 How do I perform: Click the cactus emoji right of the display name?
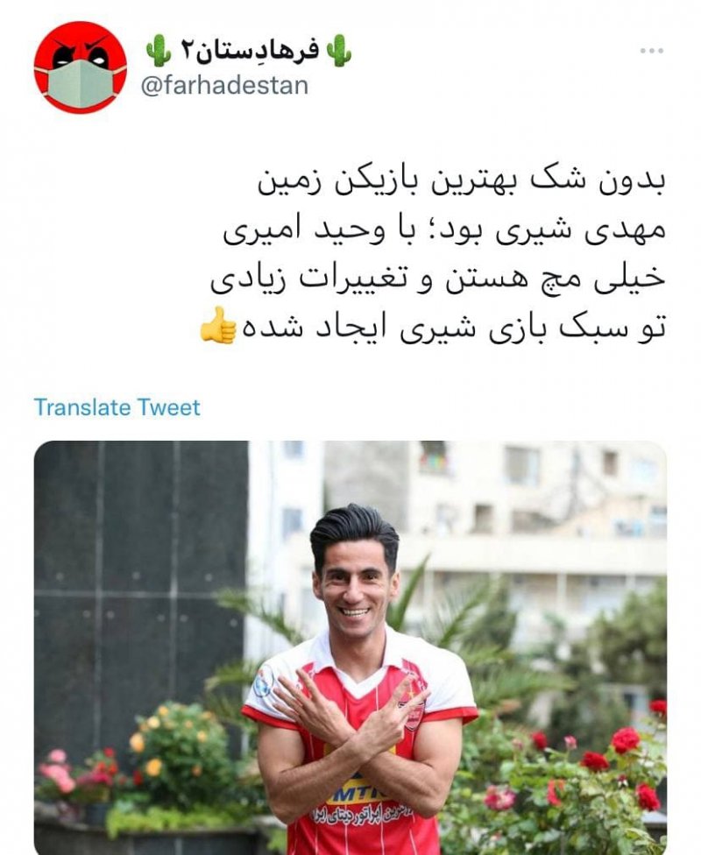(339, 51)
